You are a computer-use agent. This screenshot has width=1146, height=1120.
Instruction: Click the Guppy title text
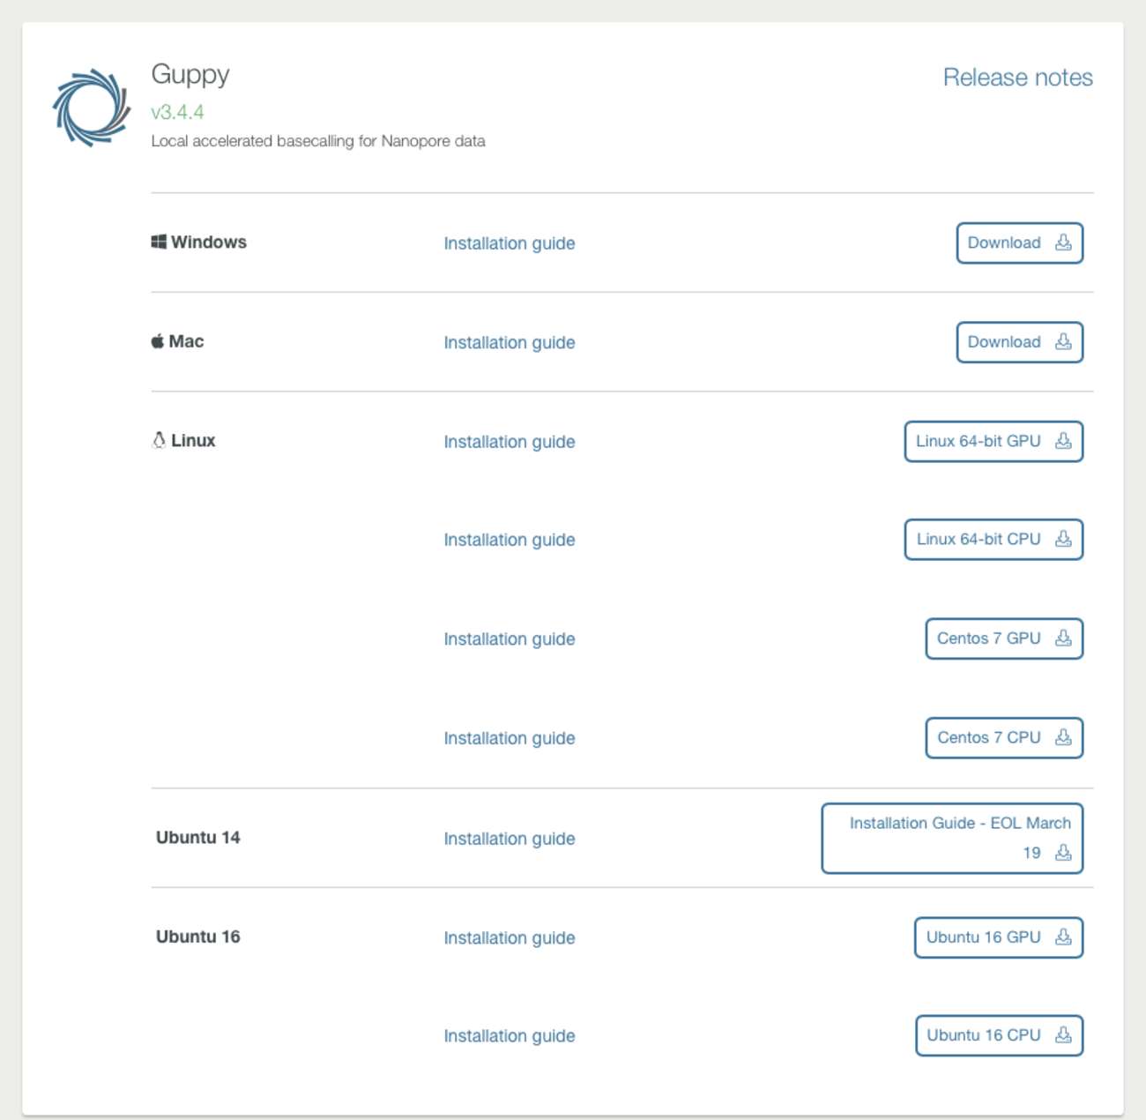coord(190,75)
